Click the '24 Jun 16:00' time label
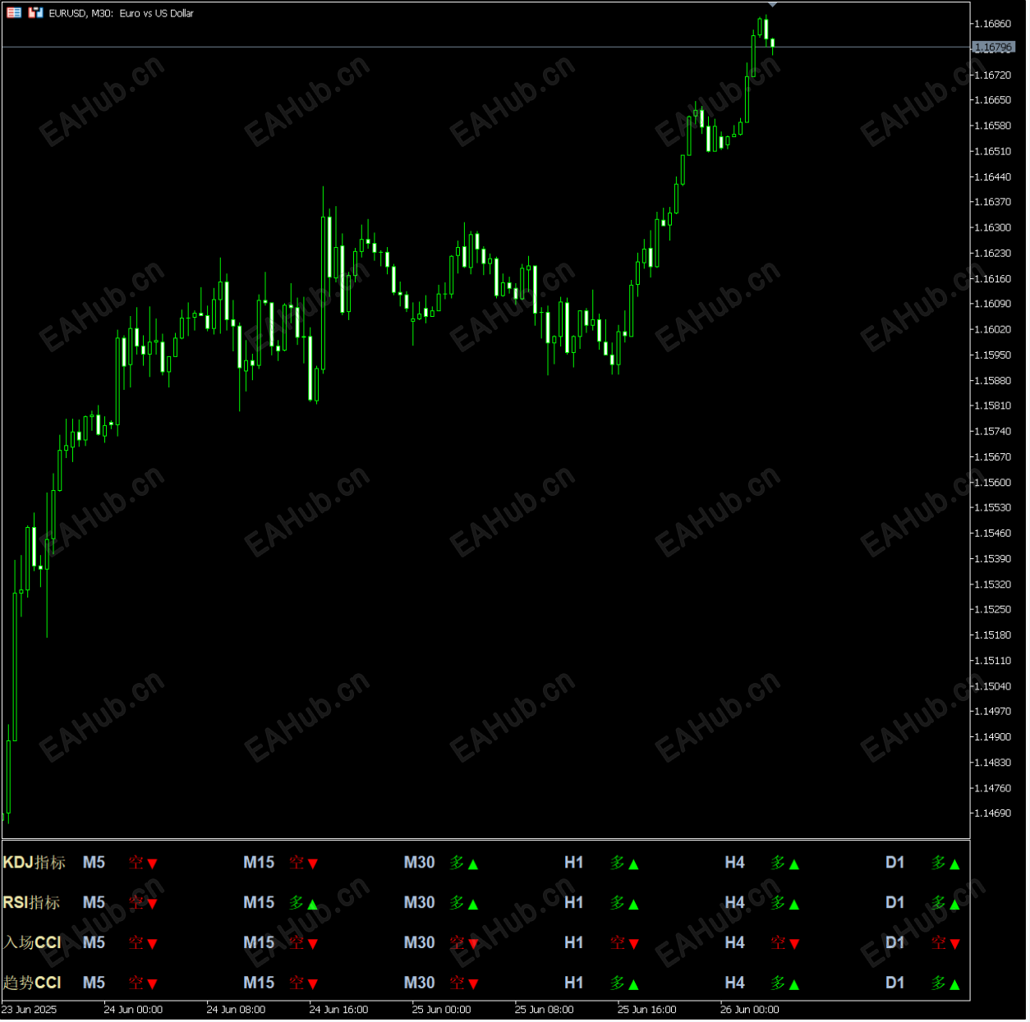Screen dimensions: 1030x1022 338,1010
